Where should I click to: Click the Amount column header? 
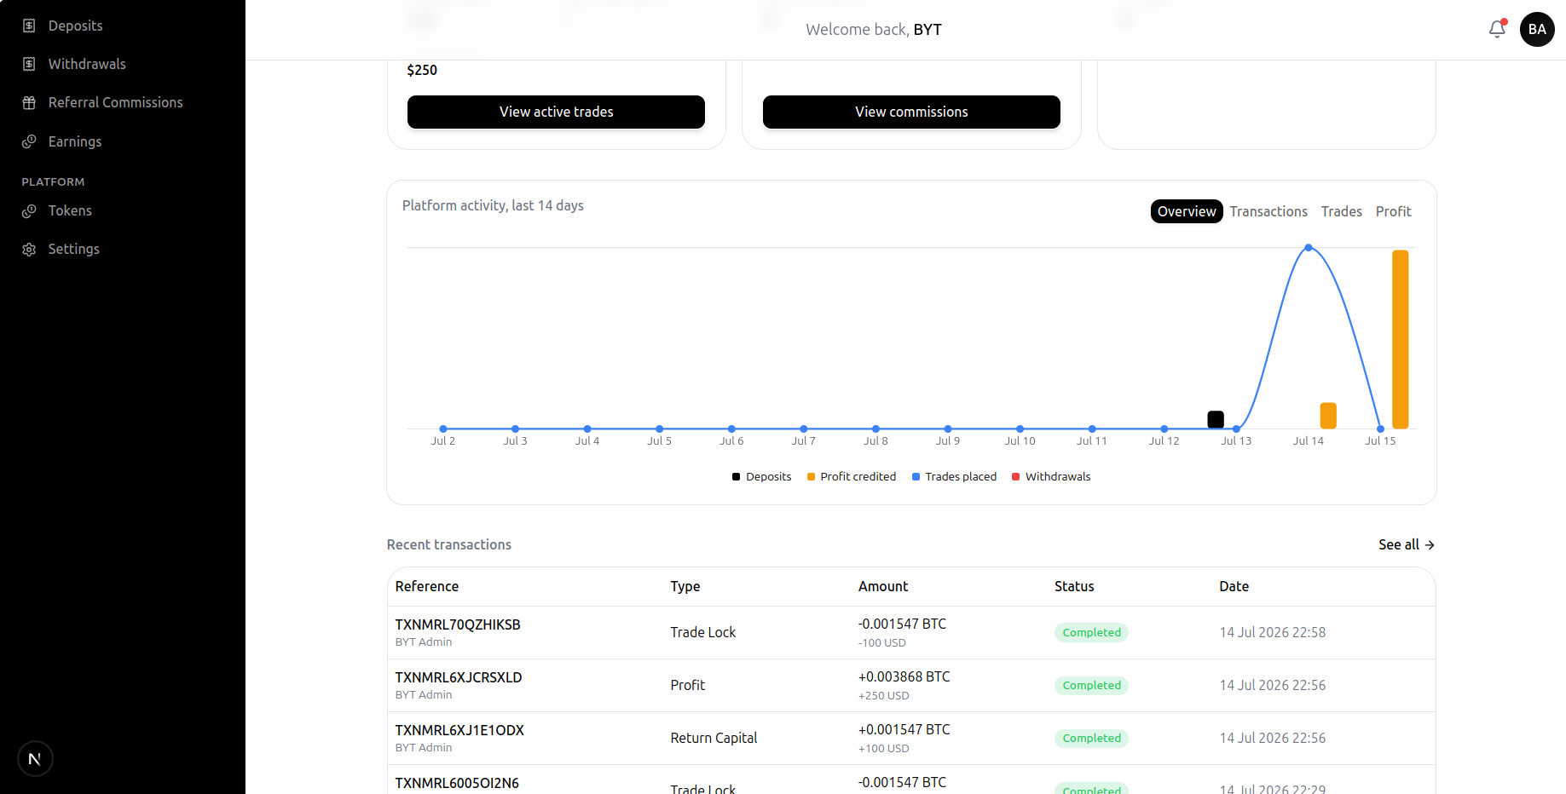pos(883,586)
